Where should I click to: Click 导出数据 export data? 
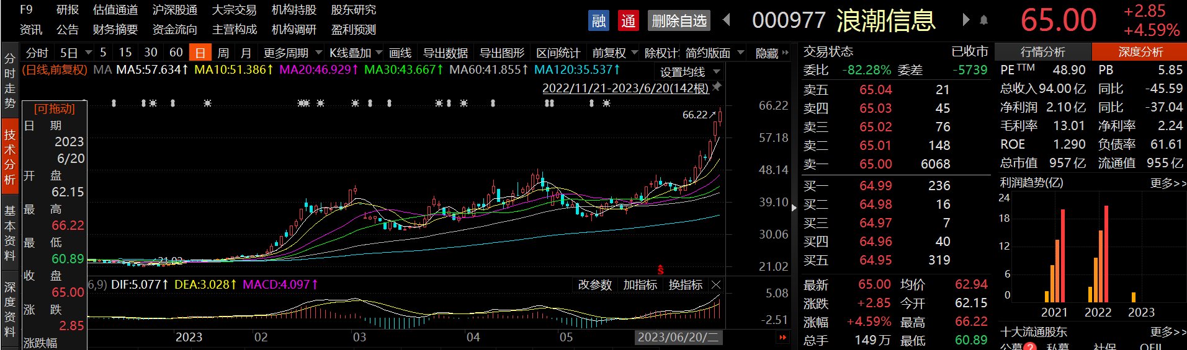(446, 53)
